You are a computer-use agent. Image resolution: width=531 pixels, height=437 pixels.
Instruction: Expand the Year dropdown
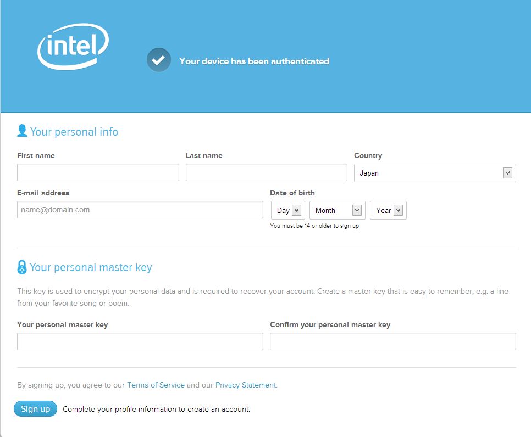click(389, 210)
